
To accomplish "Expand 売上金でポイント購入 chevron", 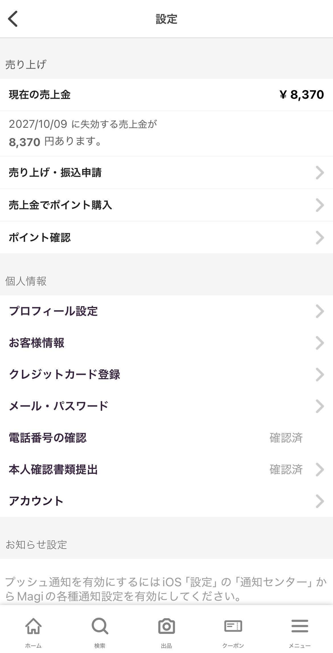I will point(320,205).
